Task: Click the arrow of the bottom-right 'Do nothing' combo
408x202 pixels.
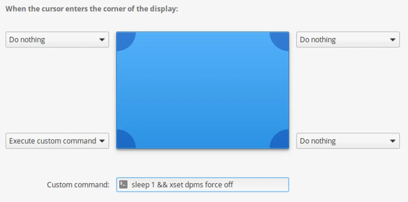Action: point(393,141)
